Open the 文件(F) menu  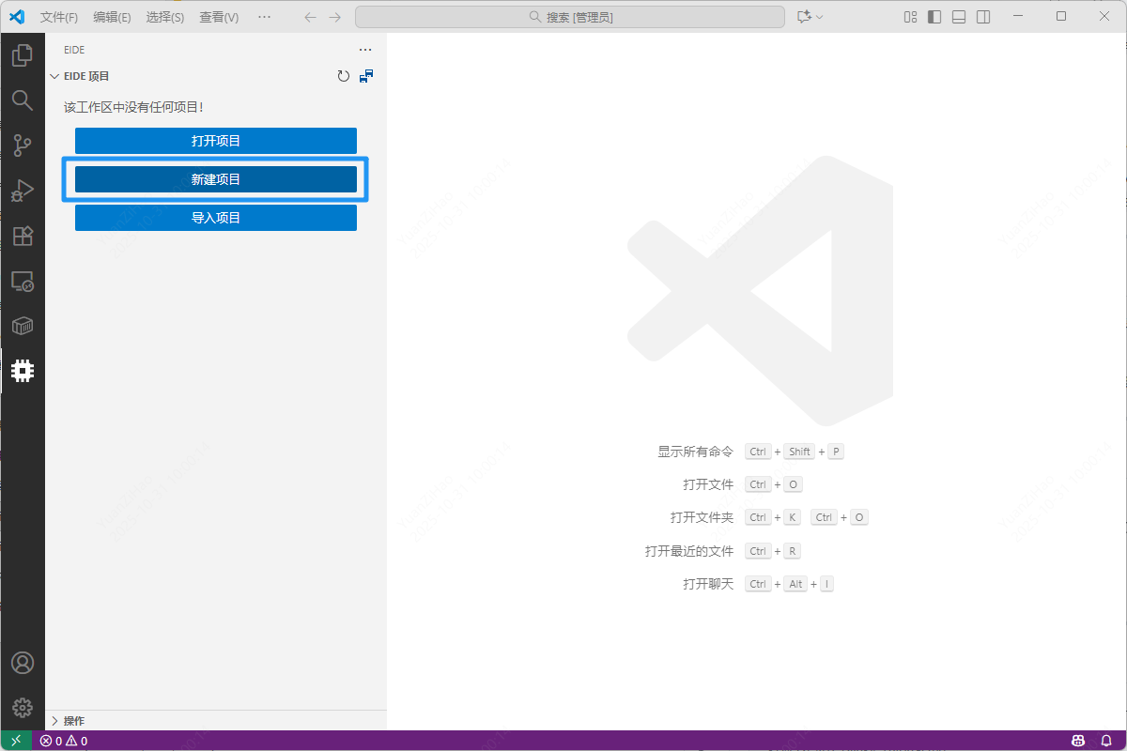click(x=59, y=17)
